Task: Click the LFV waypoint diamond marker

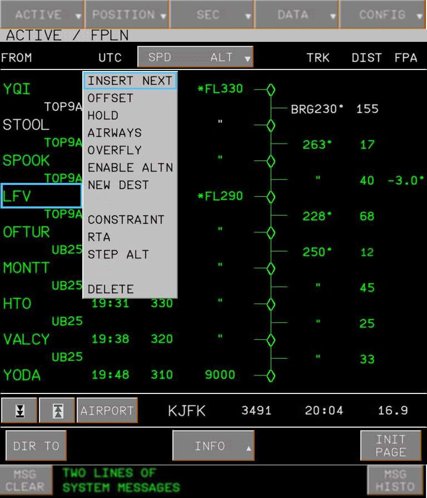Action: click(x=271, y=197)
